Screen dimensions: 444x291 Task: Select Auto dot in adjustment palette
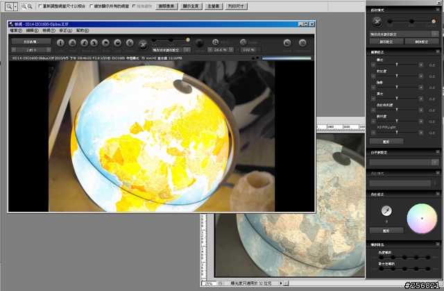411,22
